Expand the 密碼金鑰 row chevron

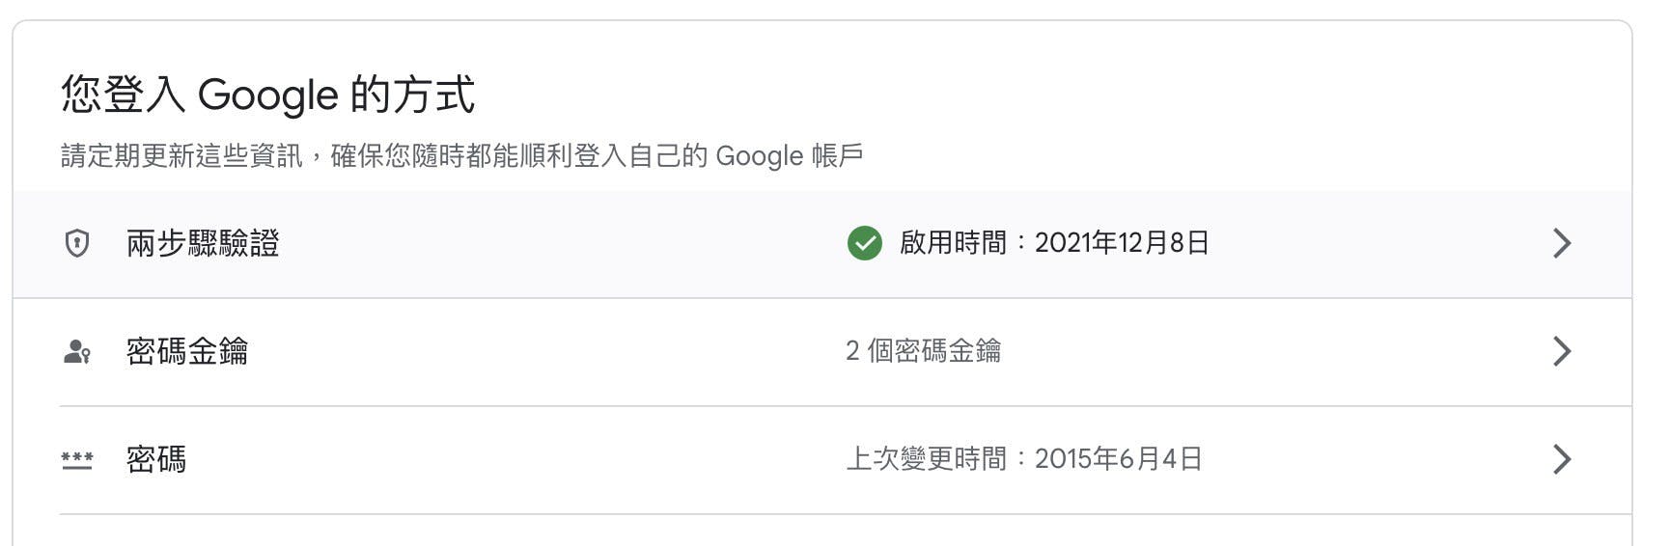(1562, 351)
